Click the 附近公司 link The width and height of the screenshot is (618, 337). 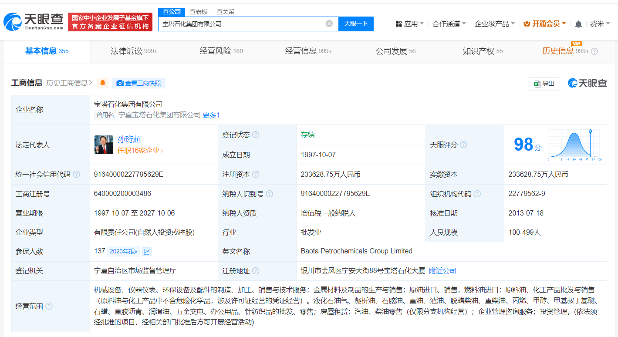(x=443, y=270)
